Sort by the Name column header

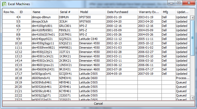[x=45, y=12]
